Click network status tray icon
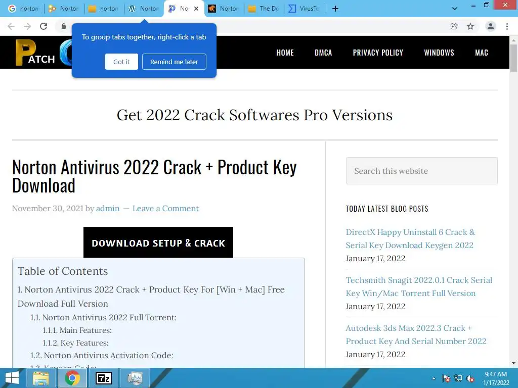Viewport: 518px width, 388px height. (x=458, y=378)
